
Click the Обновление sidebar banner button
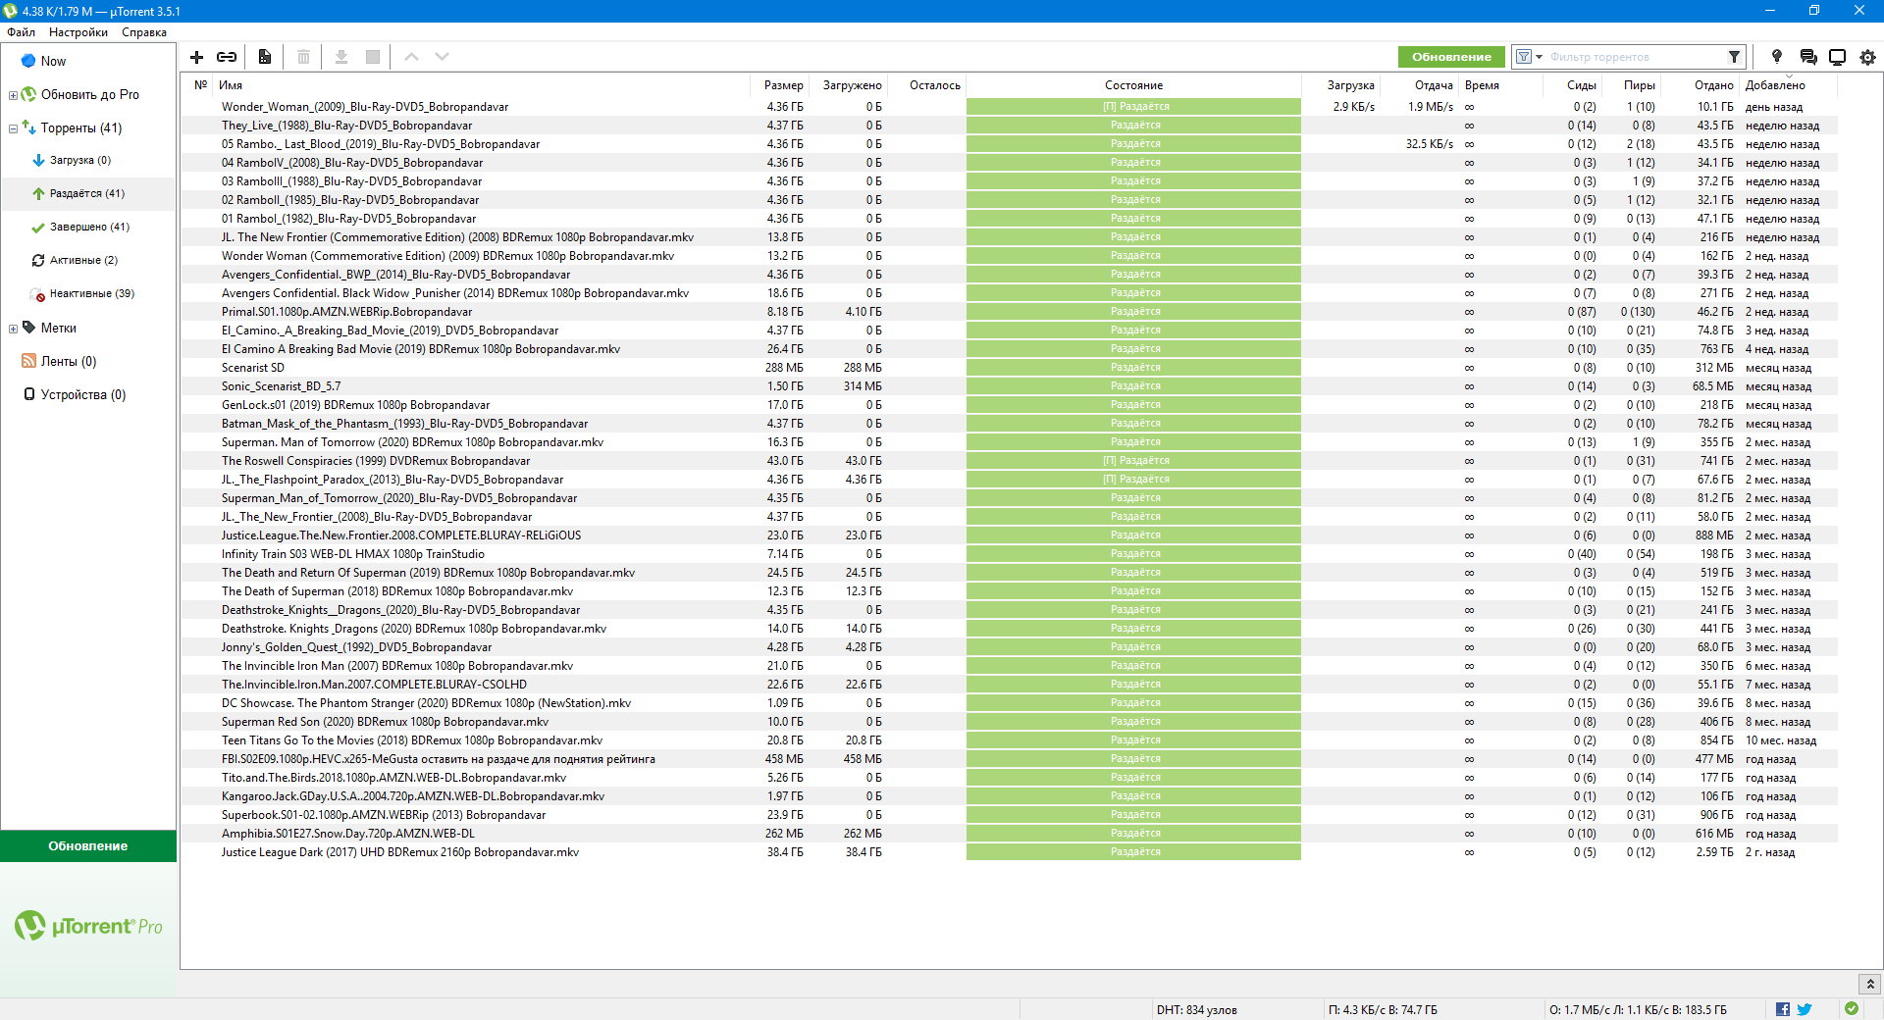(88, 845)
